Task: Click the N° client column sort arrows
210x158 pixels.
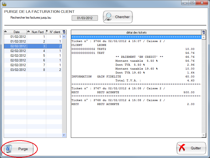Action: point(47,32)
